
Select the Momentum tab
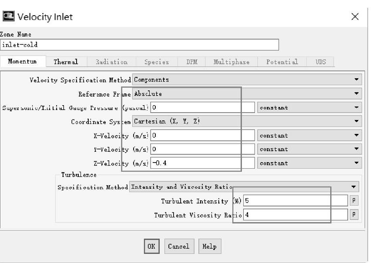click(22, 62)
